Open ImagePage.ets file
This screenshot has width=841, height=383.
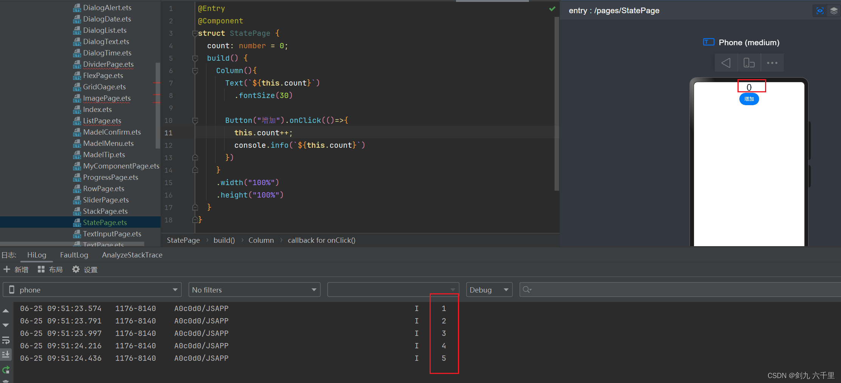click(107, 98)
